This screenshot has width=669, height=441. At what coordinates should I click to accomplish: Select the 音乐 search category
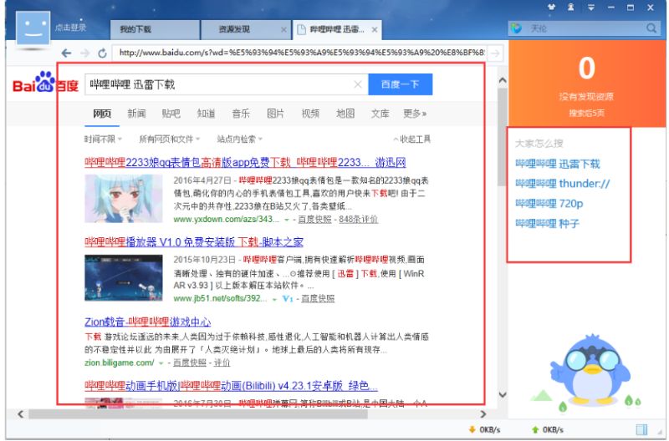[241, 114]
